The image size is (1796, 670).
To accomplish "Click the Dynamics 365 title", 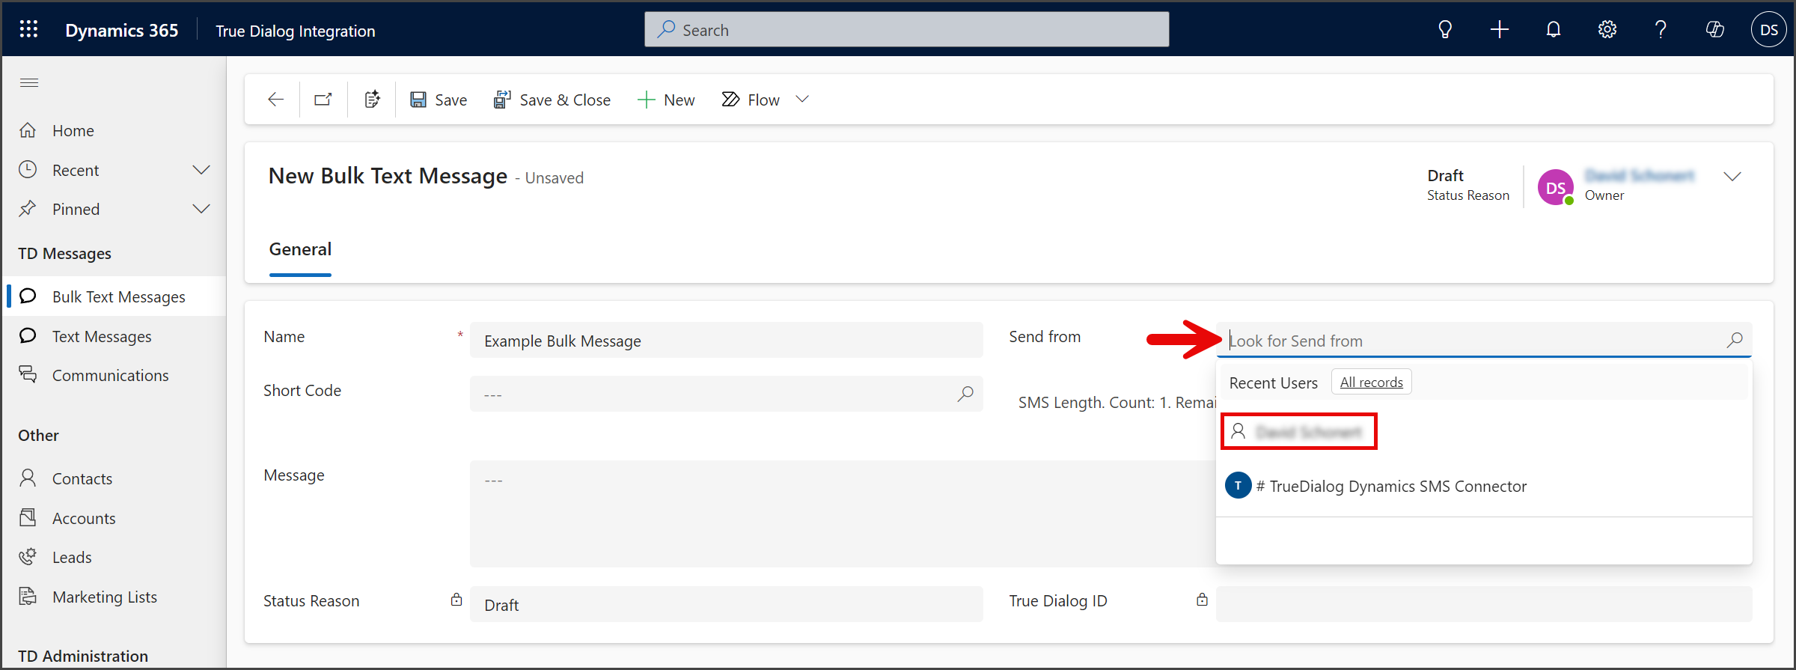I will [121, 31].
